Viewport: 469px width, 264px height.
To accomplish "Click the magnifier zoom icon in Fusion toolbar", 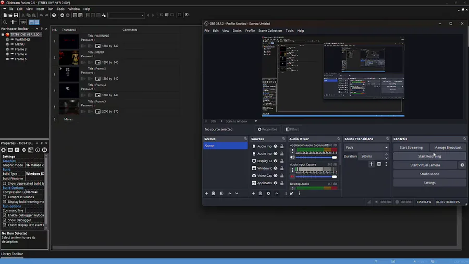I will pos(5,22).
